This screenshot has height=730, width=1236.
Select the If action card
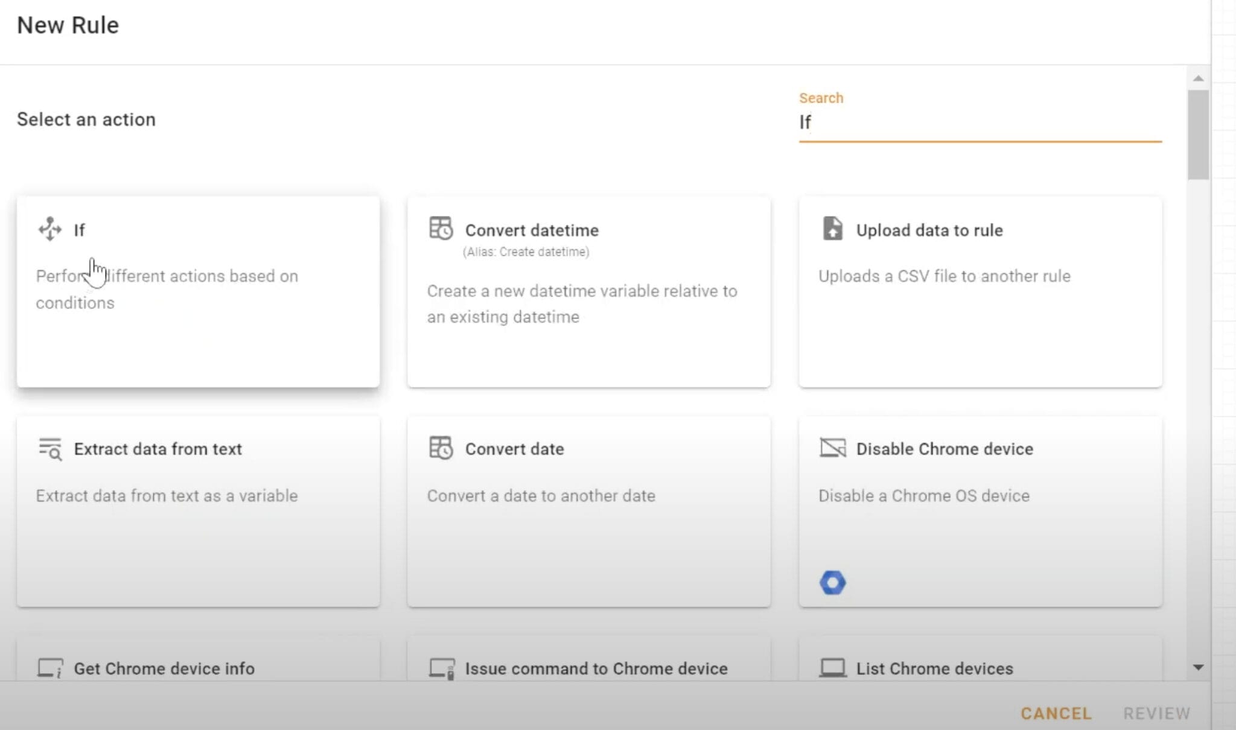(198, 291)
